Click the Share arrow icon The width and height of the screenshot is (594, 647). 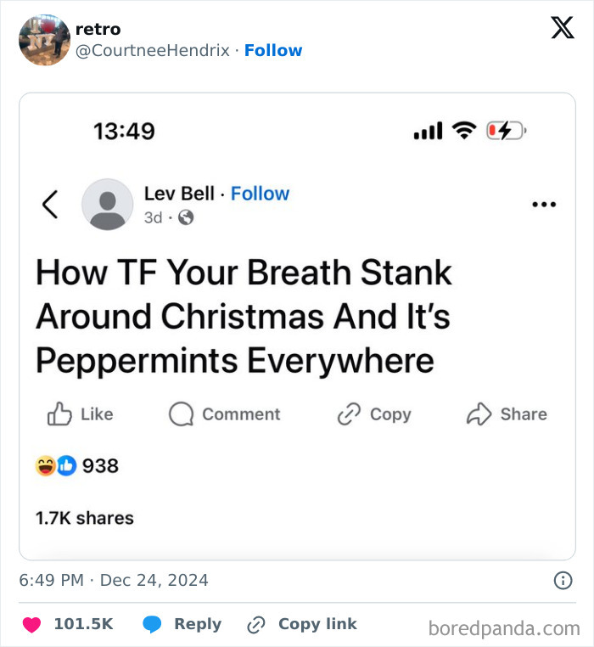click(x=479, y=414)
